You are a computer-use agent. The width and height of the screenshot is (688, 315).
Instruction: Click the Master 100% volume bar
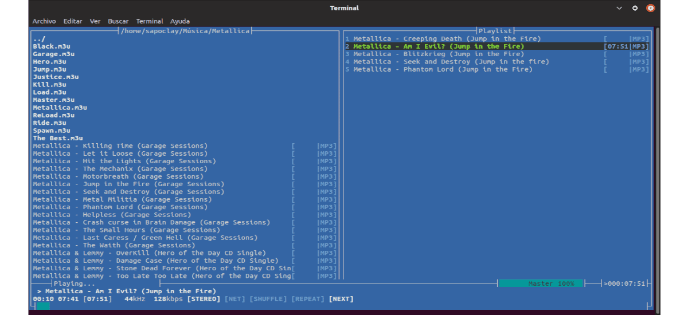pos(540,283)
